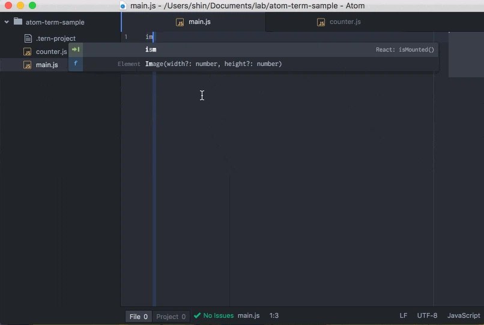Click the green No Issues checkmark icon

point(197,315)
